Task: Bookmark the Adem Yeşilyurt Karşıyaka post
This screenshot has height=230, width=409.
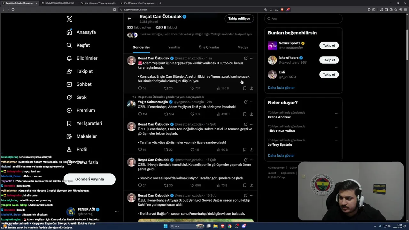Action: [x=245, y=88]
